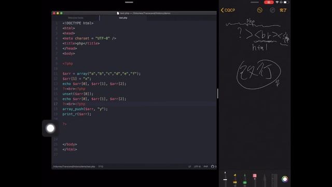Click the opening '<?php' tag on line 9

click(x=67, y=63)
